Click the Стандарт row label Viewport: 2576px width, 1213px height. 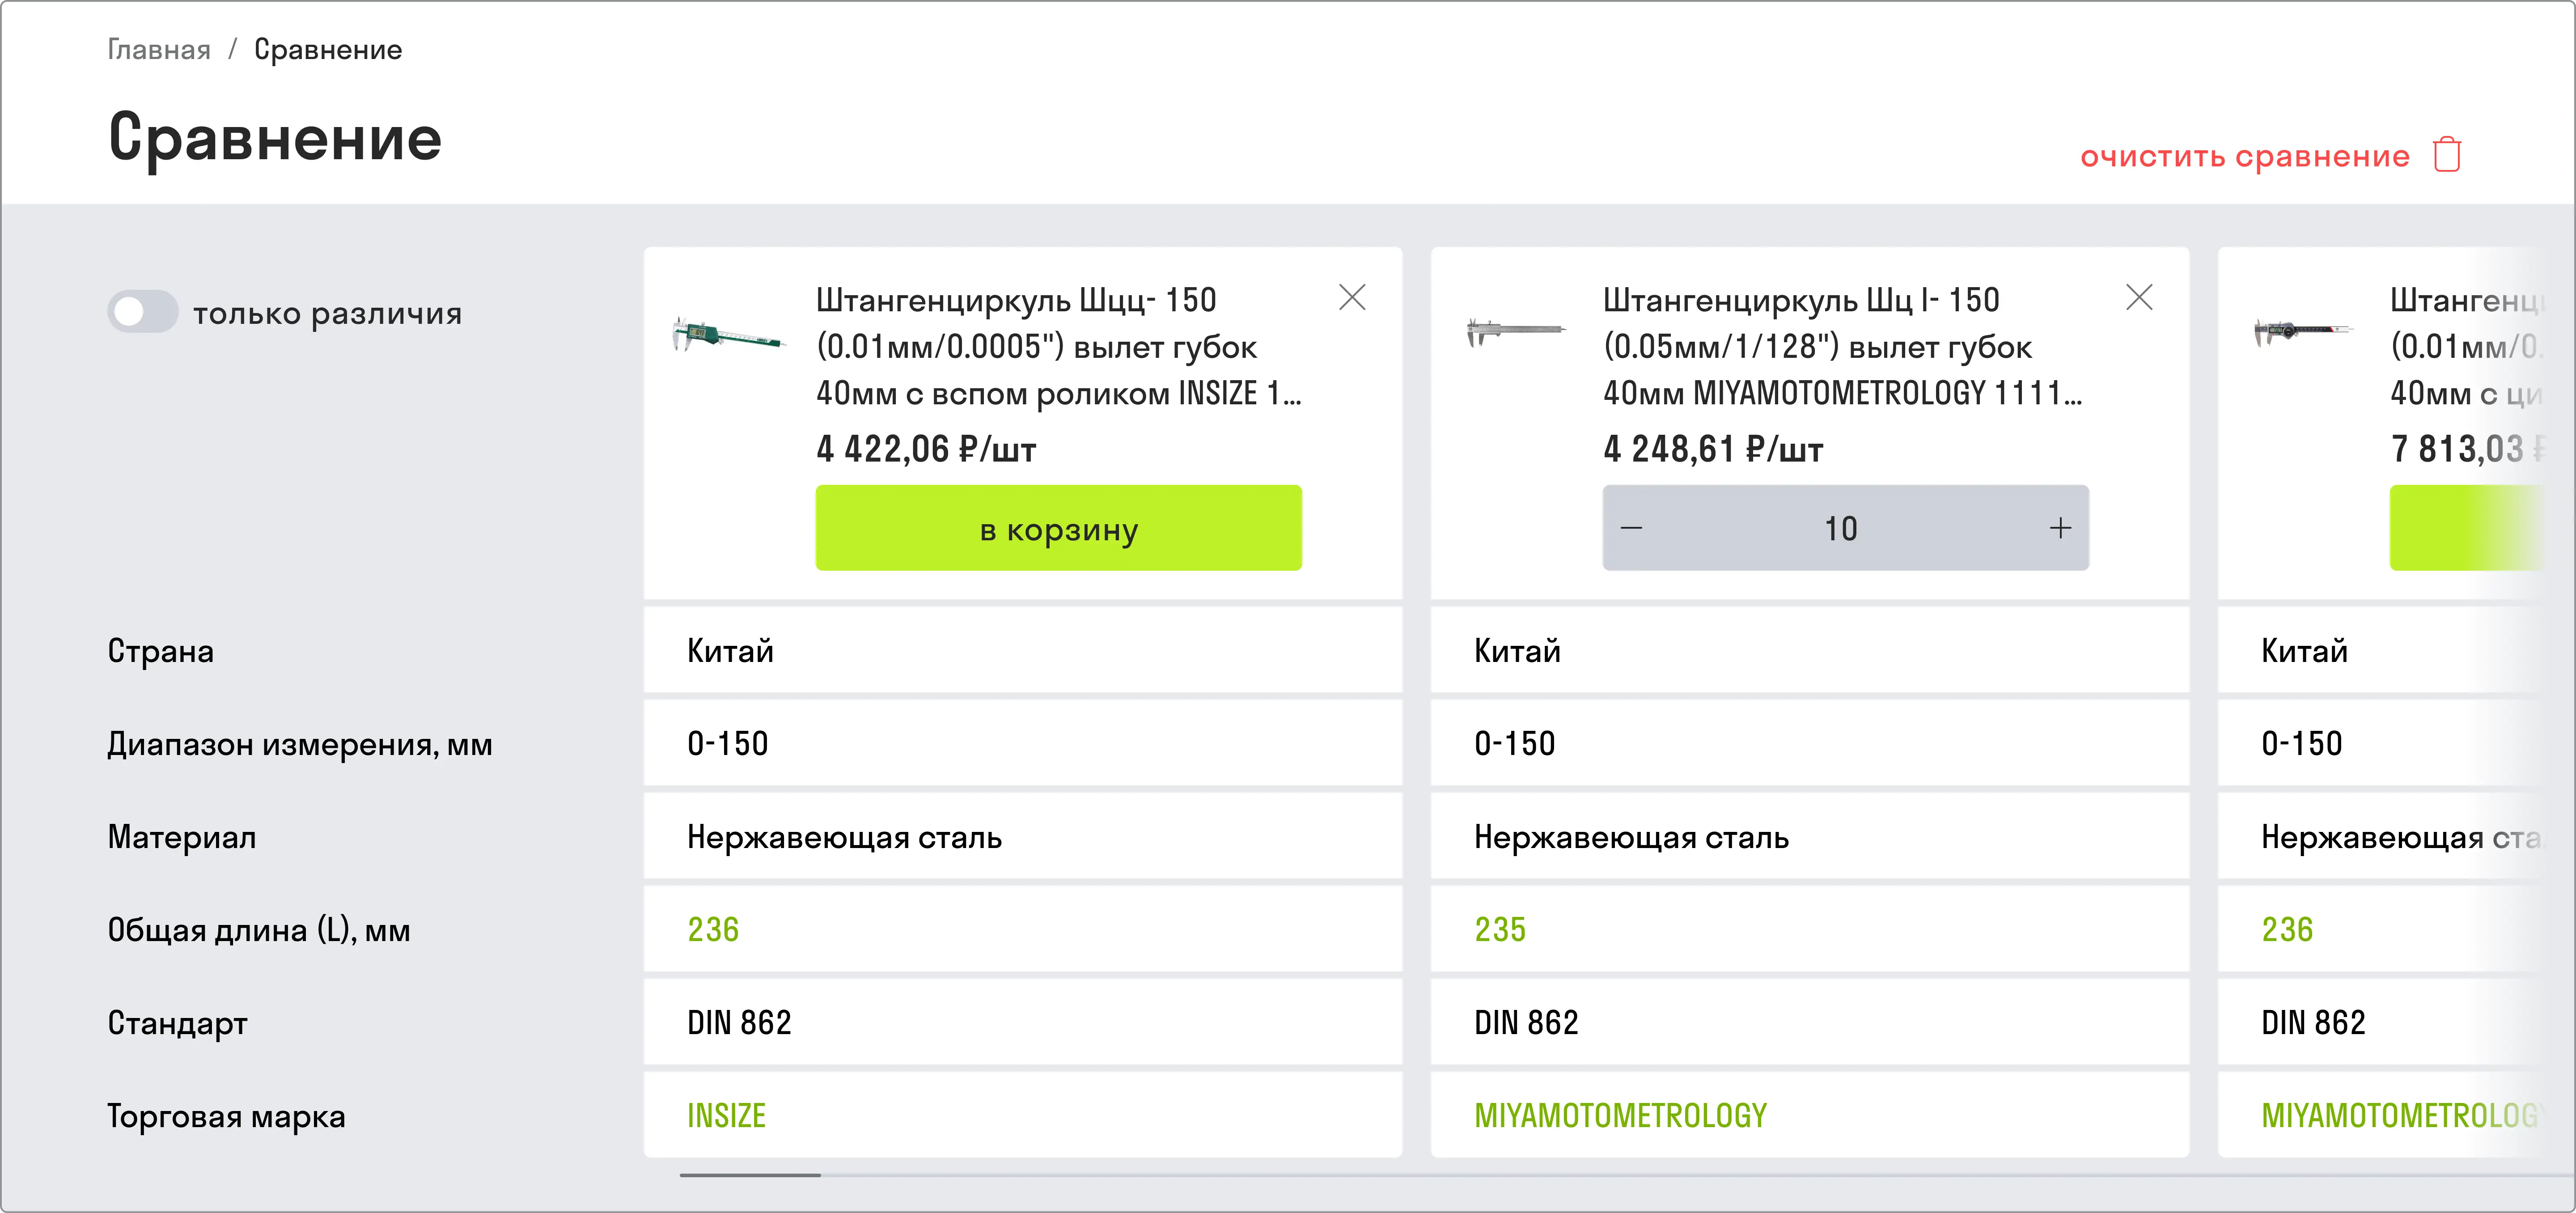(x=177, y=1023)
